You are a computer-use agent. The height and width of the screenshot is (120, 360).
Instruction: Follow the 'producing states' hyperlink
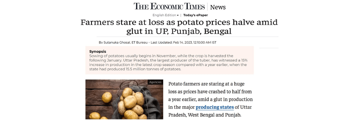click(215, 107)
